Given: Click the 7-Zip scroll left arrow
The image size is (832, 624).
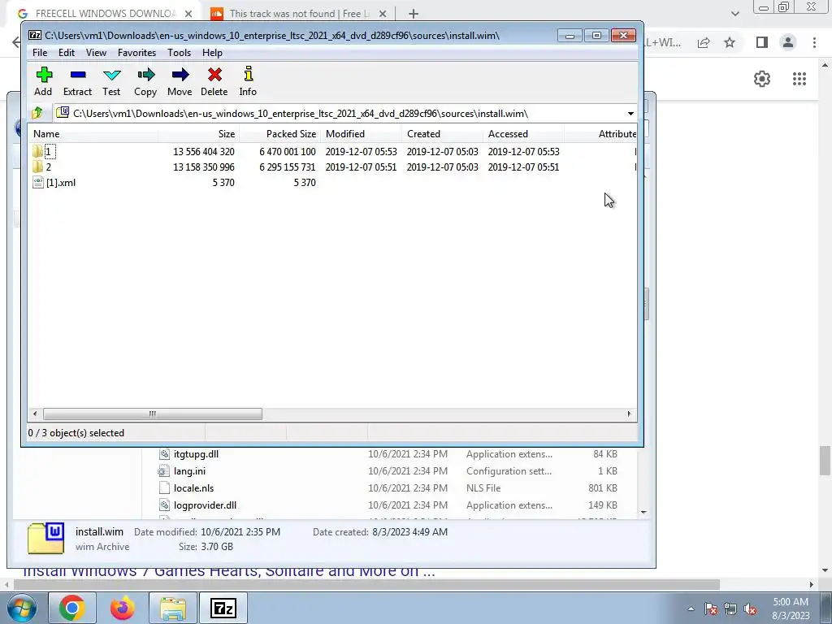Looking at the screenshot, I should [x=35, y=414].
